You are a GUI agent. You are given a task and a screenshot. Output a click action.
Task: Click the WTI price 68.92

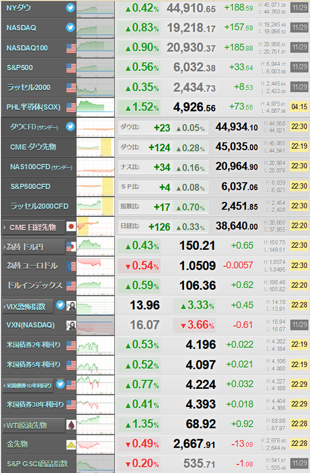[201, 424]
